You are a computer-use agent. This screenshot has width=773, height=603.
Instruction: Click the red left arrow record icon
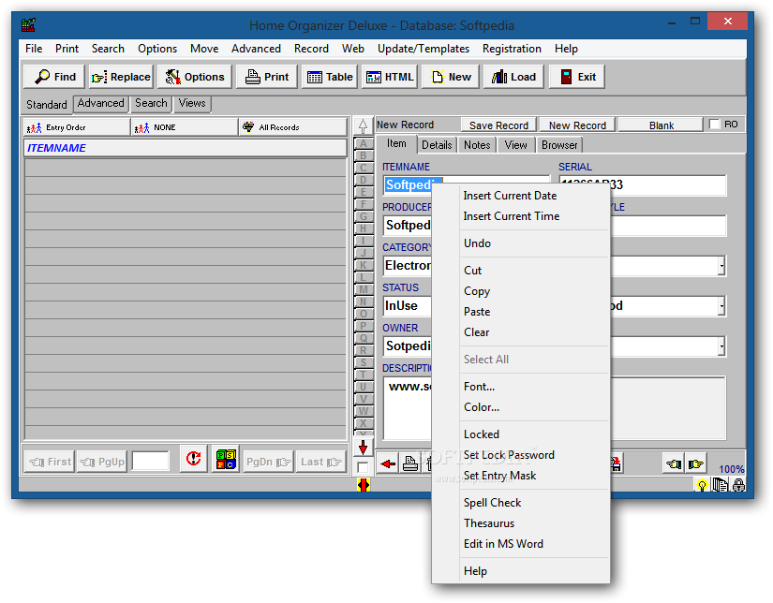[388, 463]
